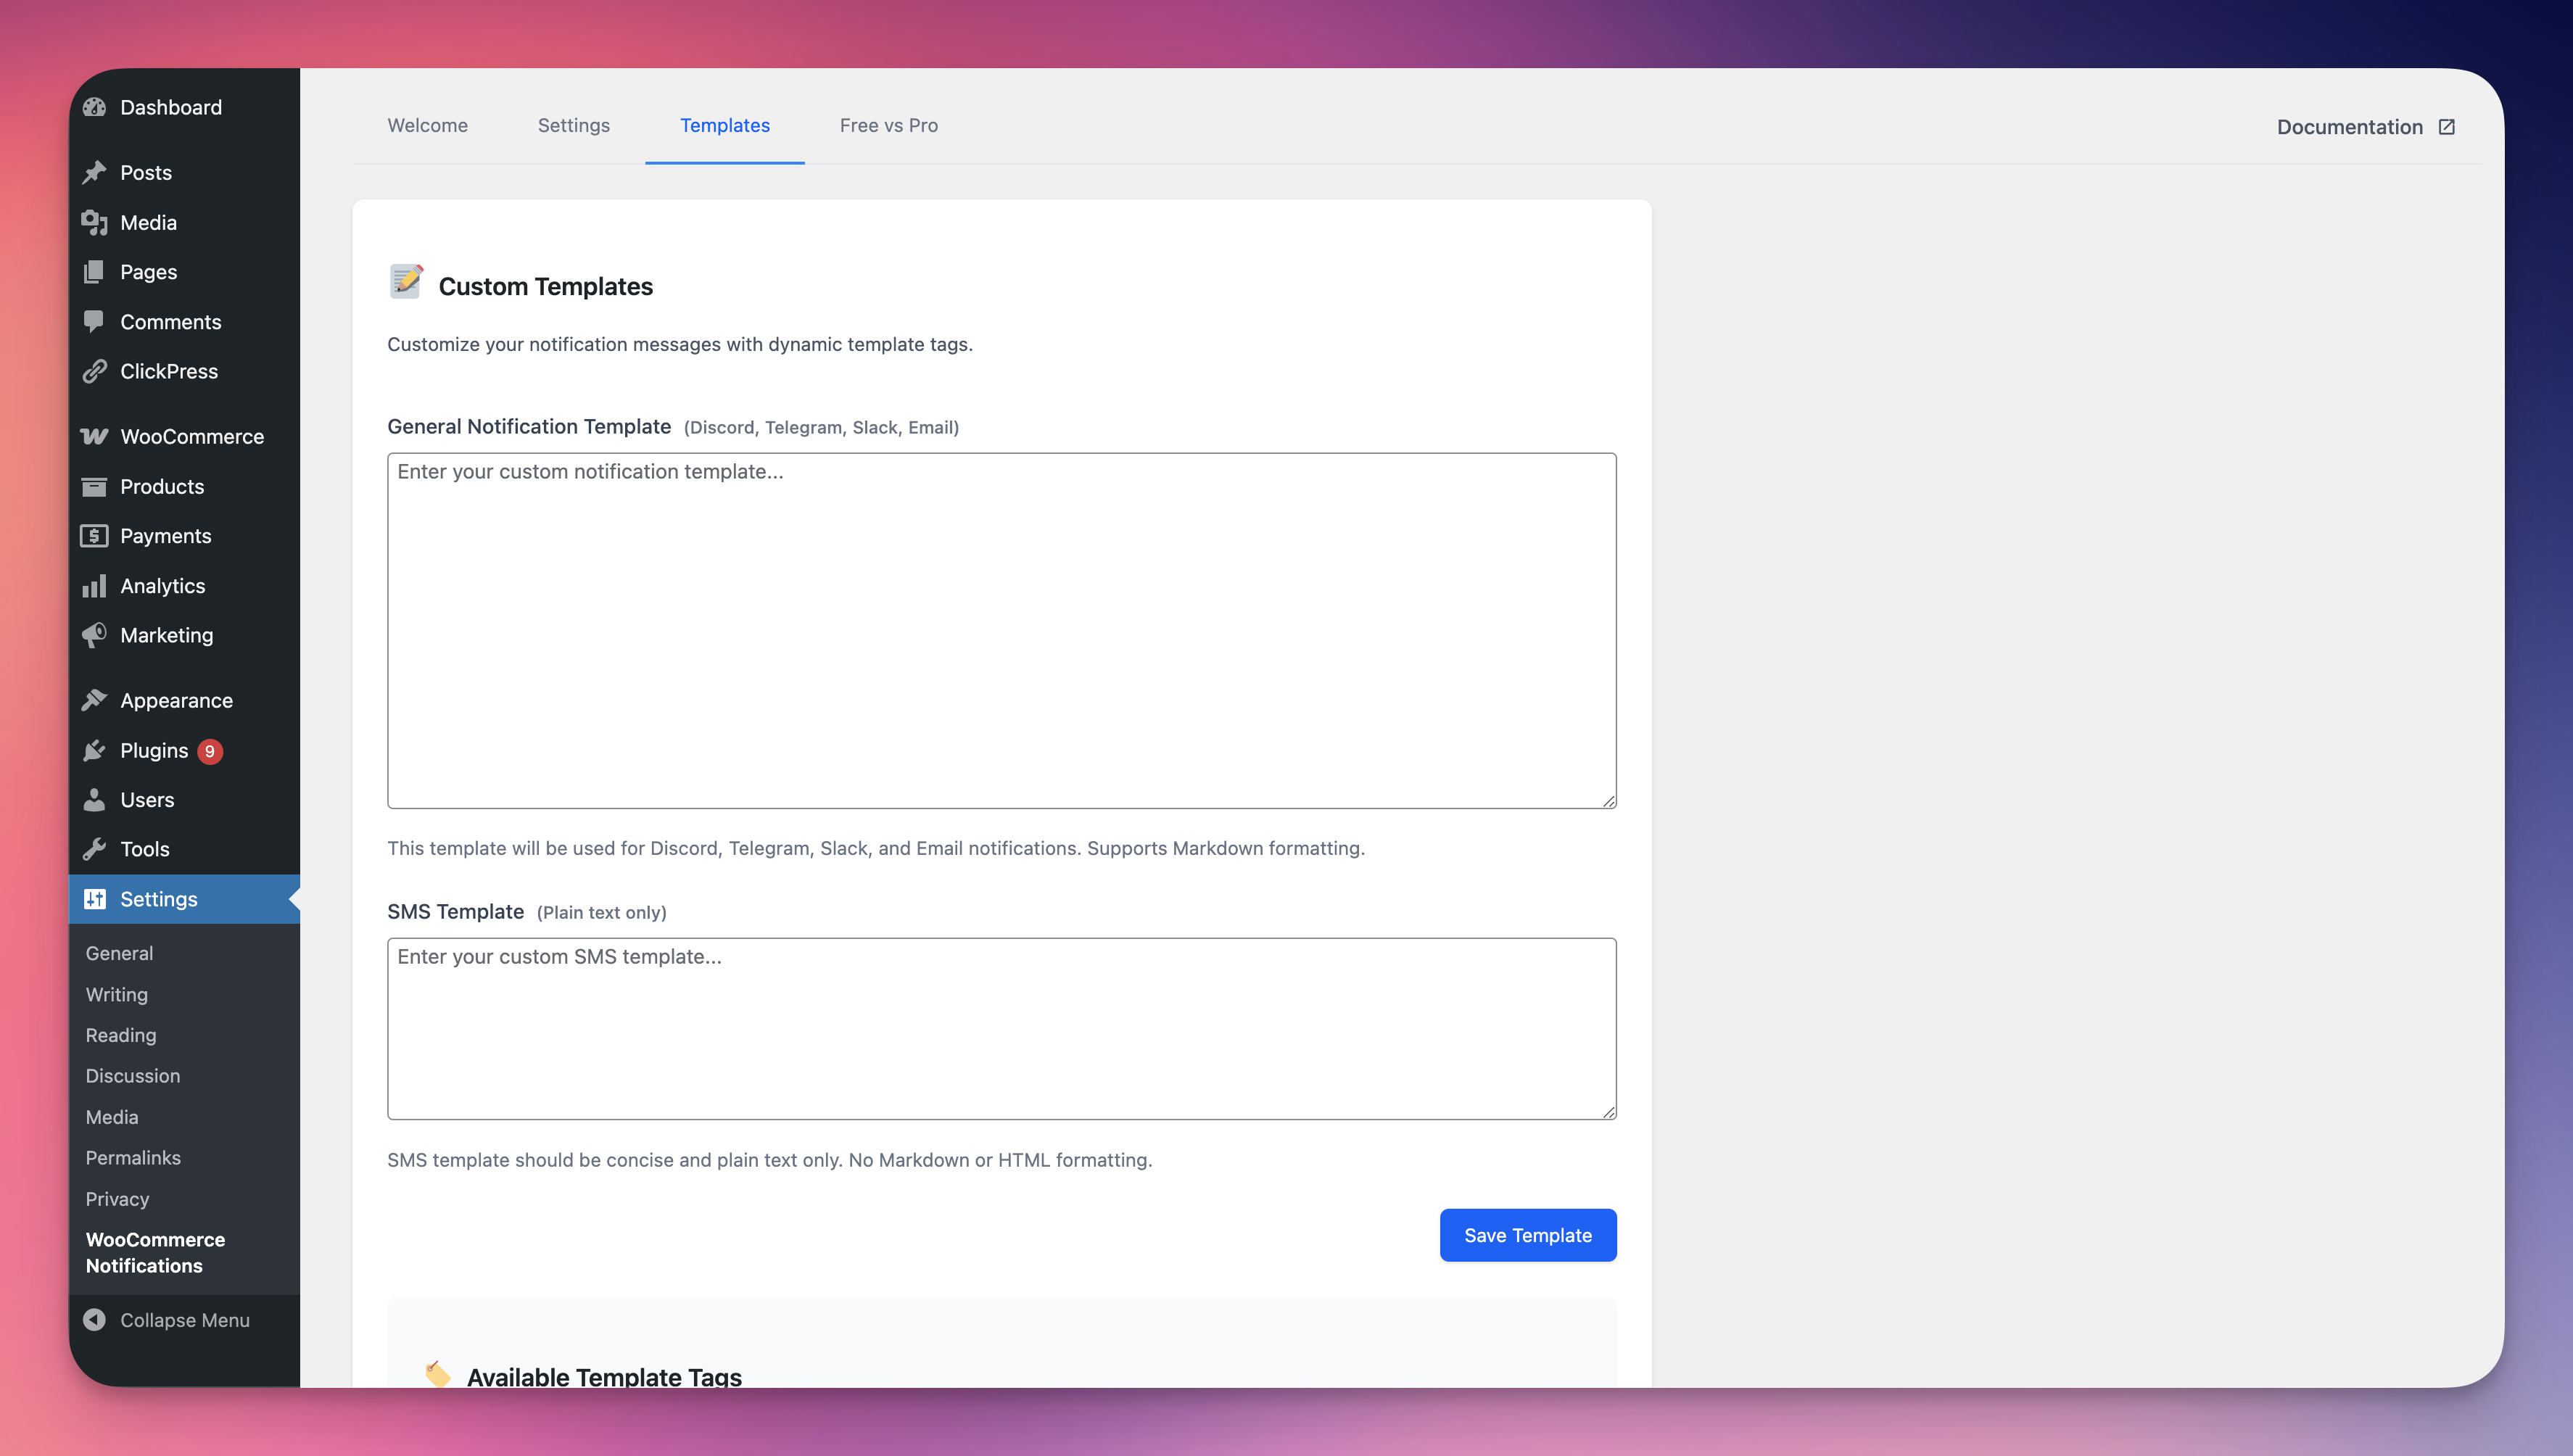
Task: Focus the General Notification Template textarea
Action: pos(1001,630)
